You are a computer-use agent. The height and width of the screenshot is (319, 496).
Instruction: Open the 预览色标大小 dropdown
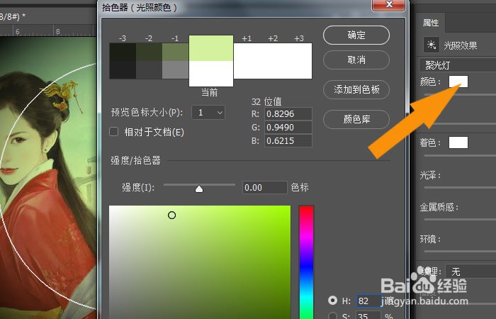coord(208,112)
